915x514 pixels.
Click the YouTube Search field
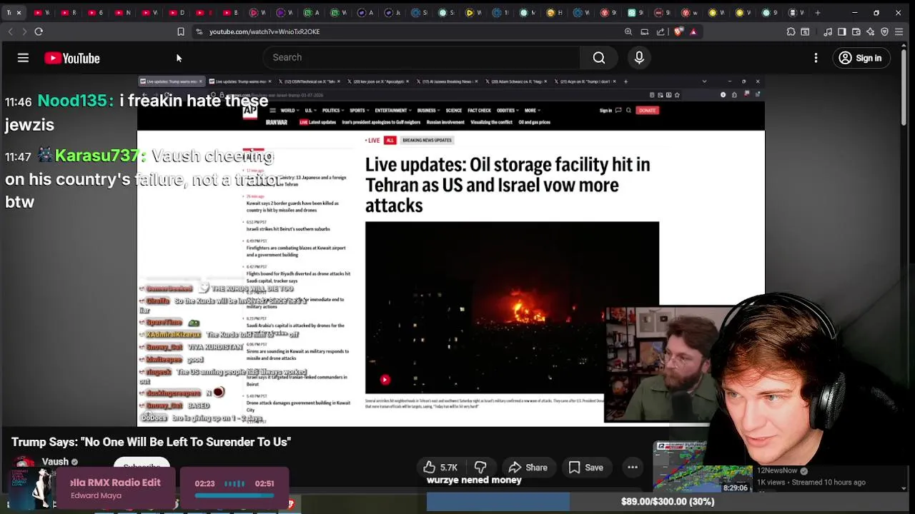click(x=422, y=57)
